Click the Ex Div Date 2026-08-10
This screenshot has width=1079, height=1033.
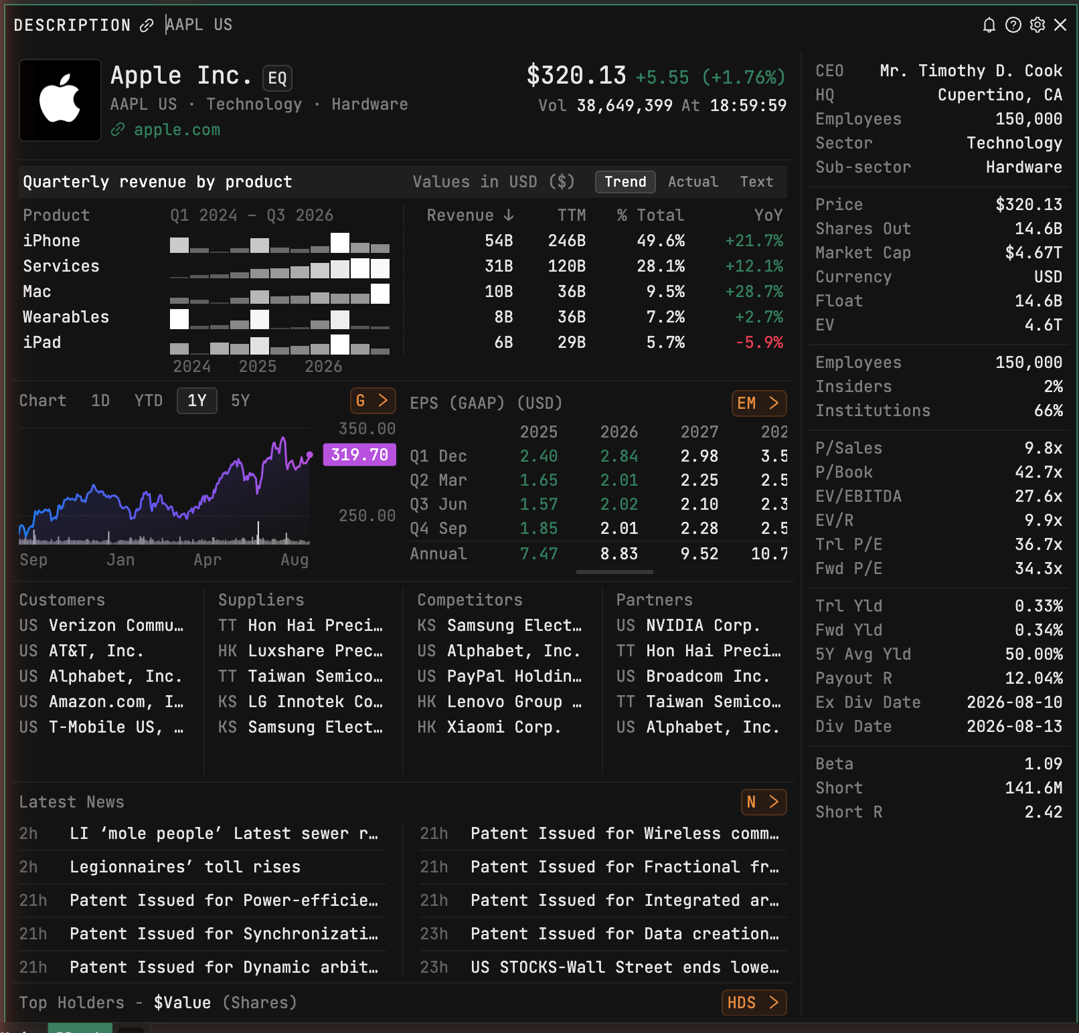click(1014, 702)
